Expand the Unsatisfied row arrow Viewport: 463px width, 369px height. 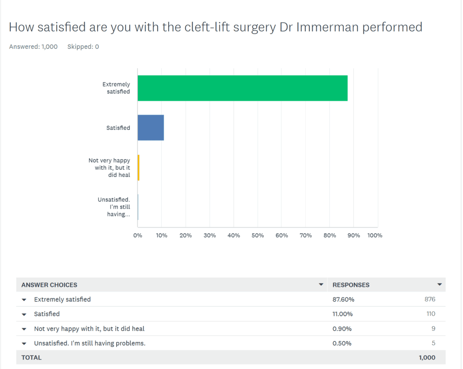pyautogui.click(x=24, y=344)
